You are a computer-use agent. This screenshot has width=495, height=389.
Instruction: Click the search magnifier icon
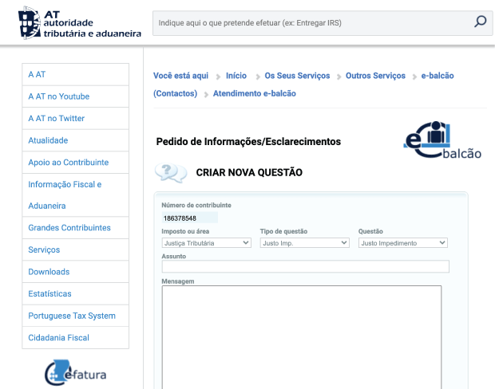pyautogui.click(x=480, y=22)
